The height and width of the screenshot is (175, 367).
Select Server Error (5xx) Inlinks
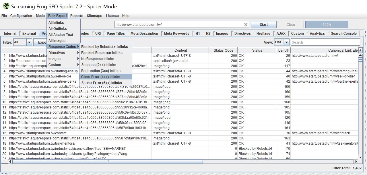pos(106,83)
